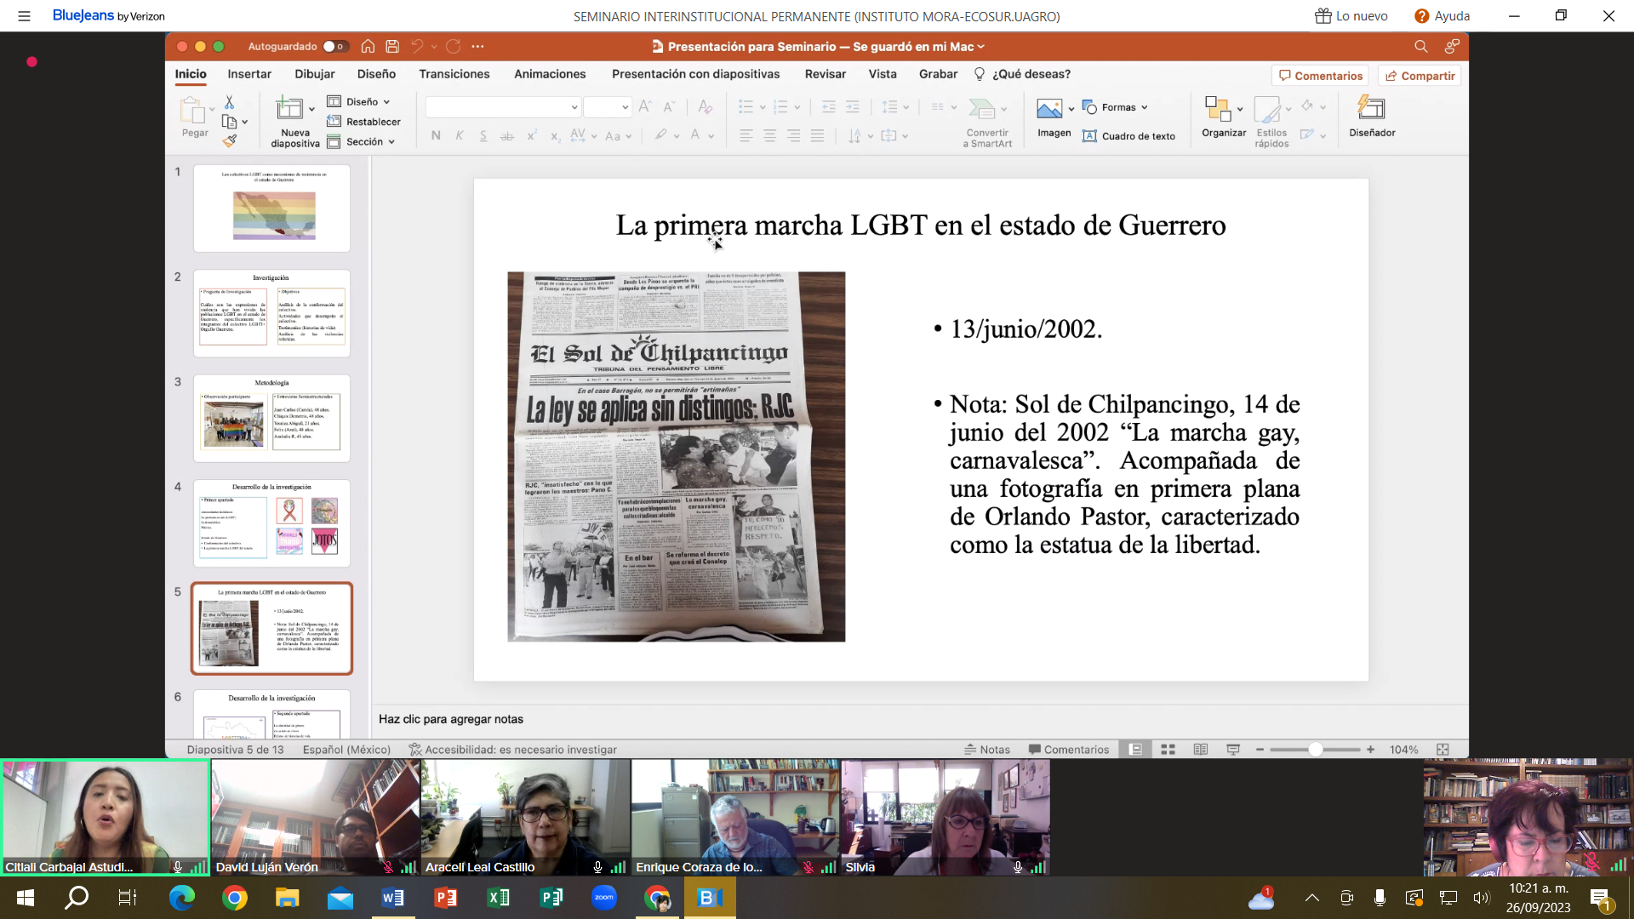Open Presentación con diapositivas tab

pyautogui.click(x=695, y=74)
